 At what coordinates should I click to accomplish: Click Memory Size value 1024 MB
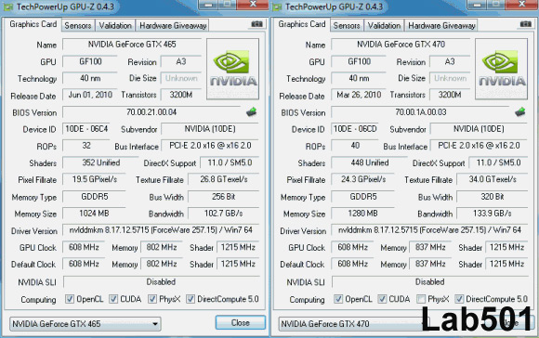[94, 214]
